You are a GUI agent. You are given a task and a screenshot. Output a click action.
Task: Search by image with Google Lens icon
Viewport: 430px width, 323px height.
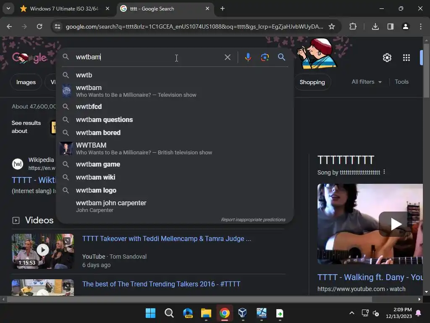click(x=265, y=57)
